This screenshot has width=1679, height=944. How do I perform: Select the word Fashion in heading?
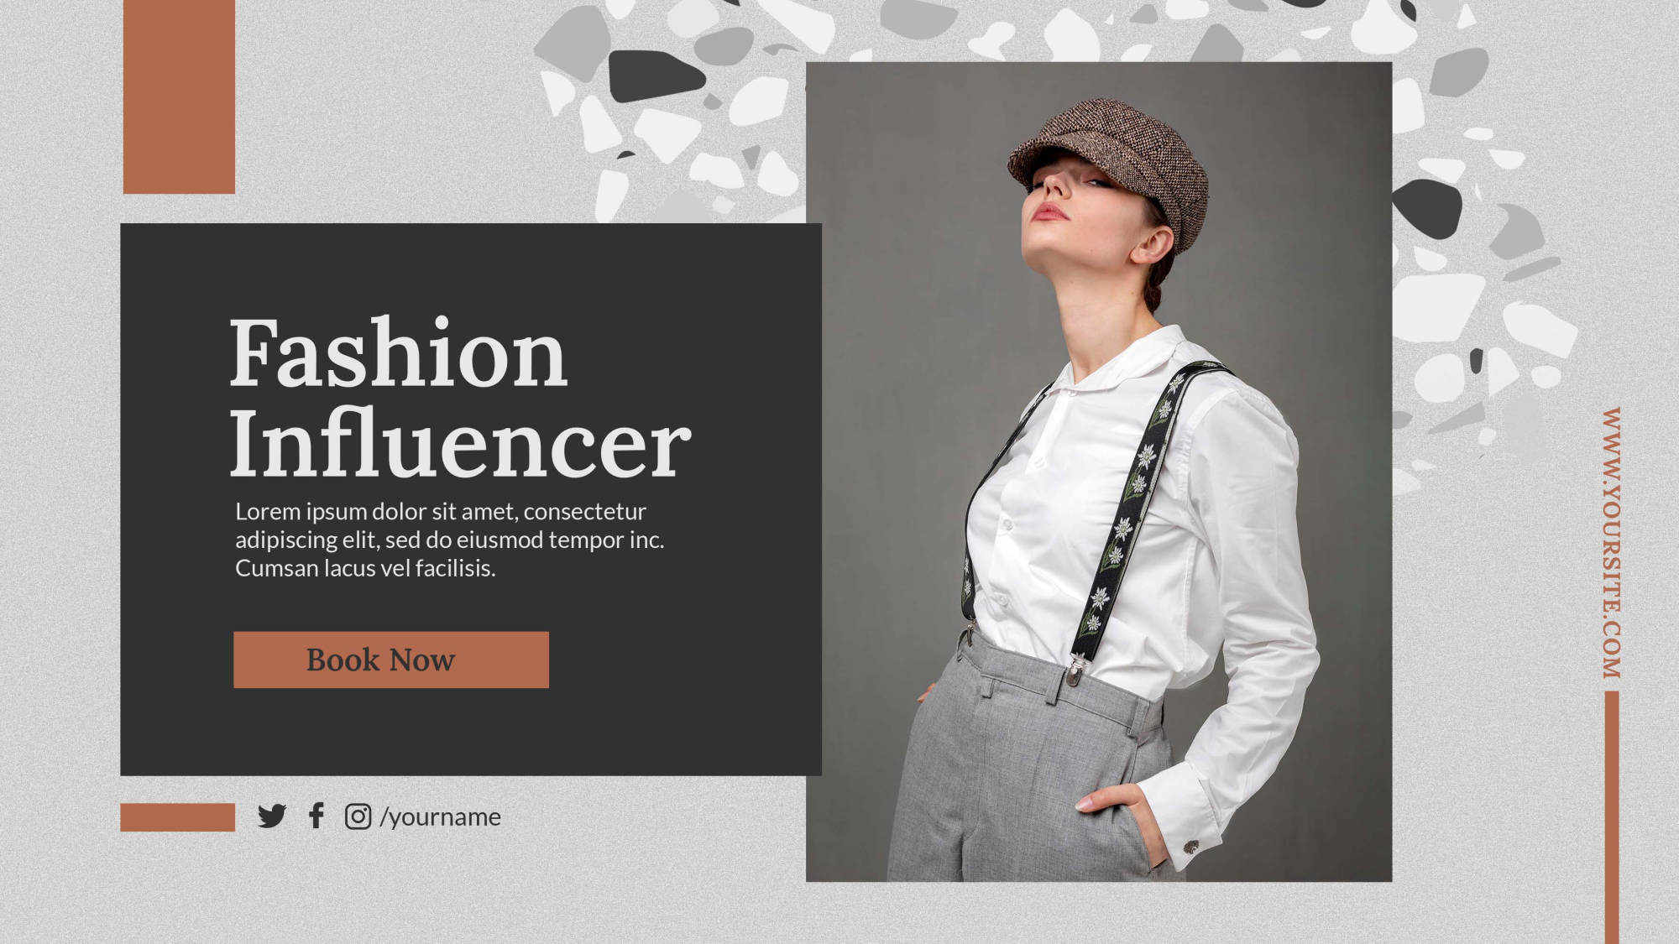pyautogui.click(x=399, y=353)
